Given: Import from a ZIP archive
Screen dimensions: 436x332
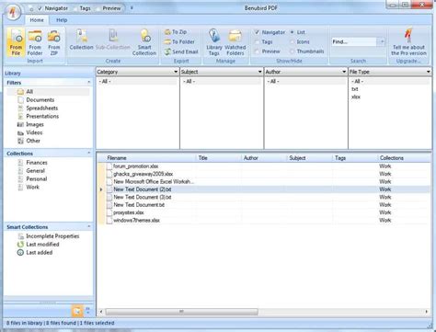Looking at the screenshot, I should 54,42.
